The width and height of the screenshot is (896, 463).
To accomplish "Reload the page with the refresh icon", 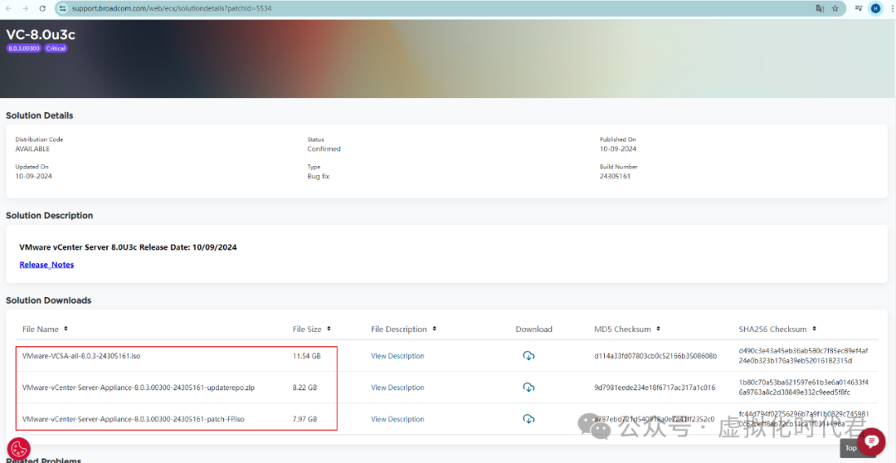I will 42,8.
